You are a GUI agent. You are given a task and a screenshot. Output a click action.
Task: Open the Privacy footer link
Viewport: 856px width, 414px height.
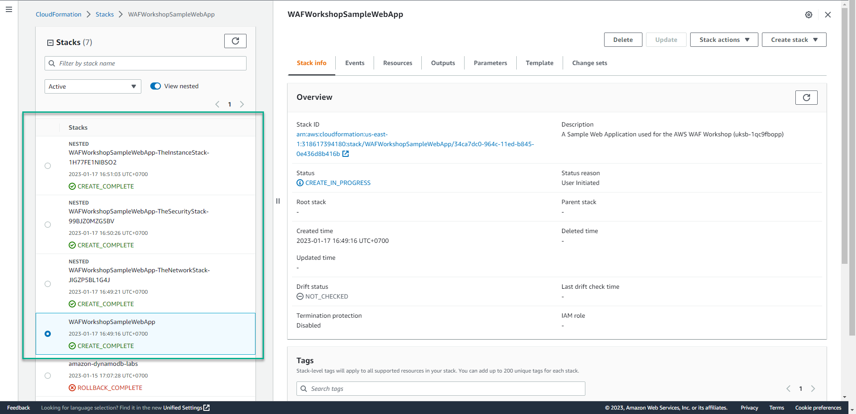point(749,408)
